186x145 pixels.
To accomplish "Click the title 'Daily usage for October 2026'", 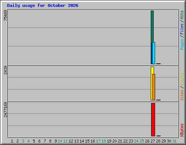I will [x=43, y=5].
